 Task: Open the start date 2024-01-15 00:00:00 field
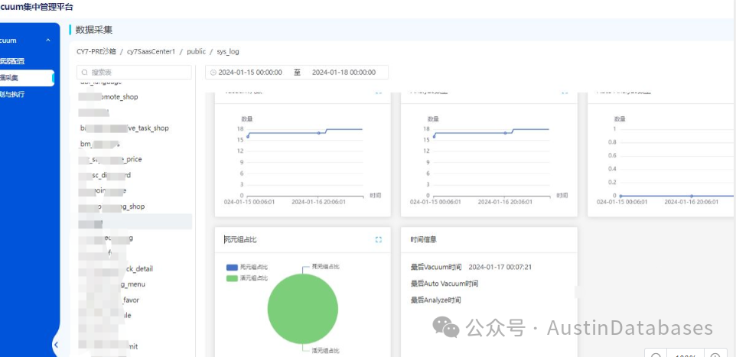[x=250, y=73]
